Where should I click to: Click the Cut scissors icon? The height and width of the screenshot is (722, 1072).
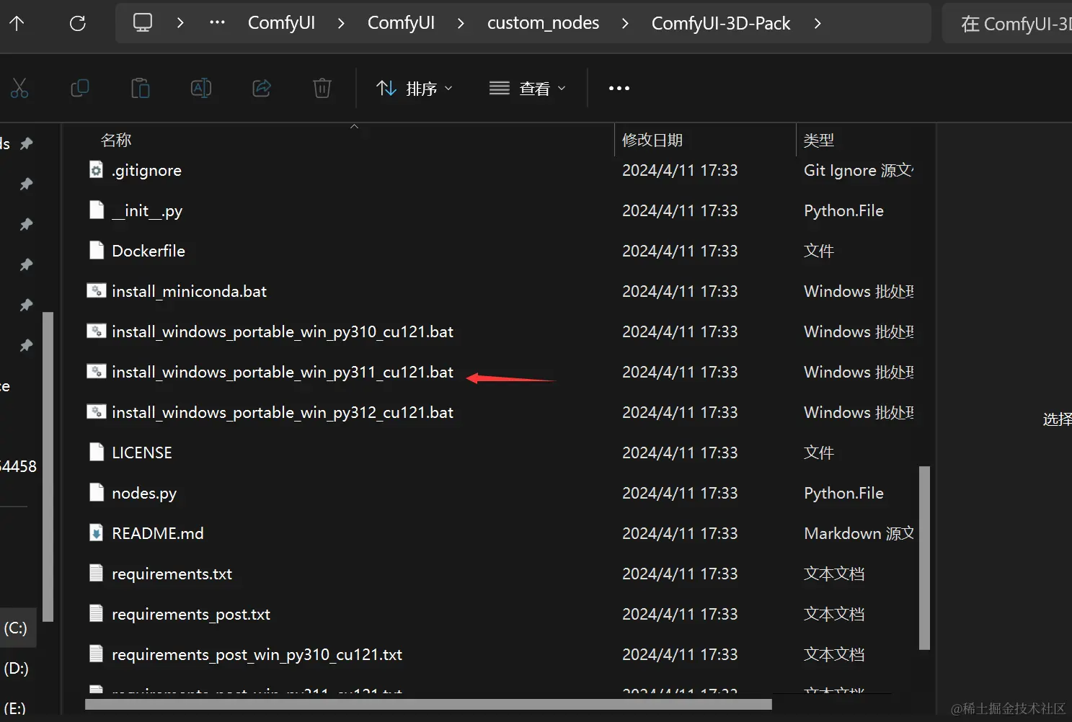click(x=19, y=88)
